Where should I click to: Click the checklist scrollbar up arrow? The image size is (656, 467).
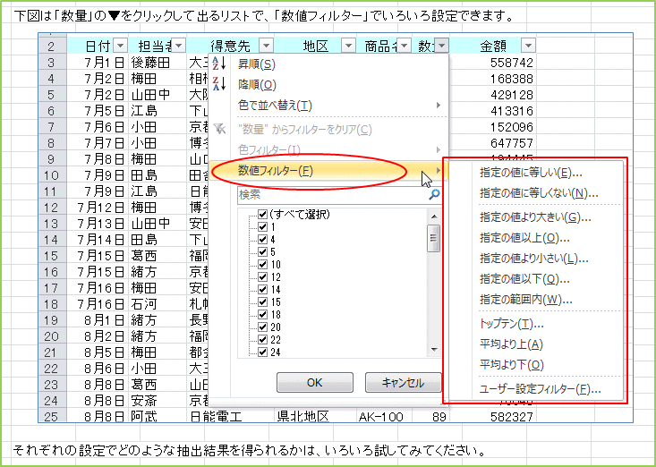pos(434,217)
